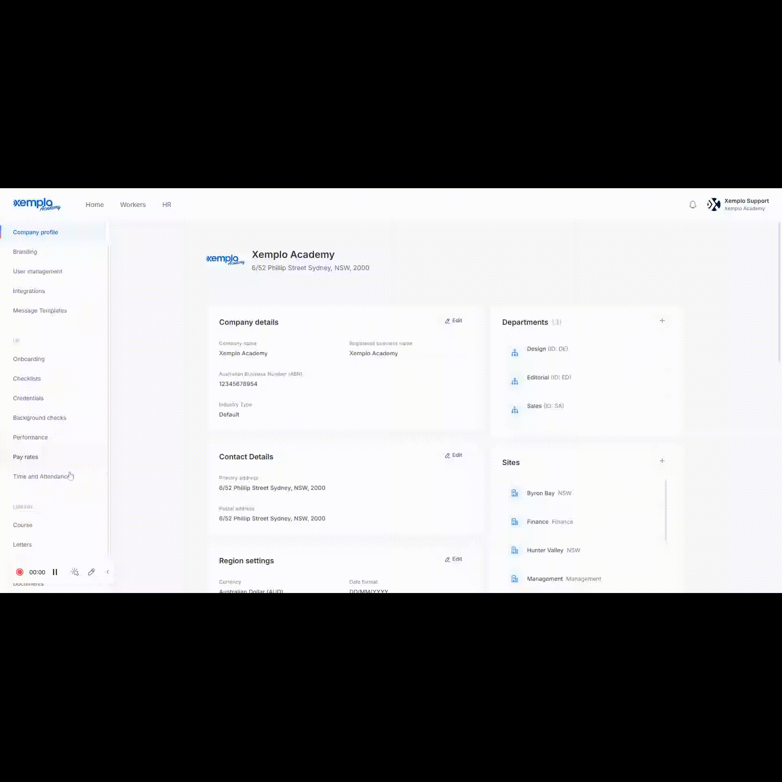The width and height of the screenshot is (782, 782).
Task: Click the Sites list scrollbar
Action: [666, 510]
